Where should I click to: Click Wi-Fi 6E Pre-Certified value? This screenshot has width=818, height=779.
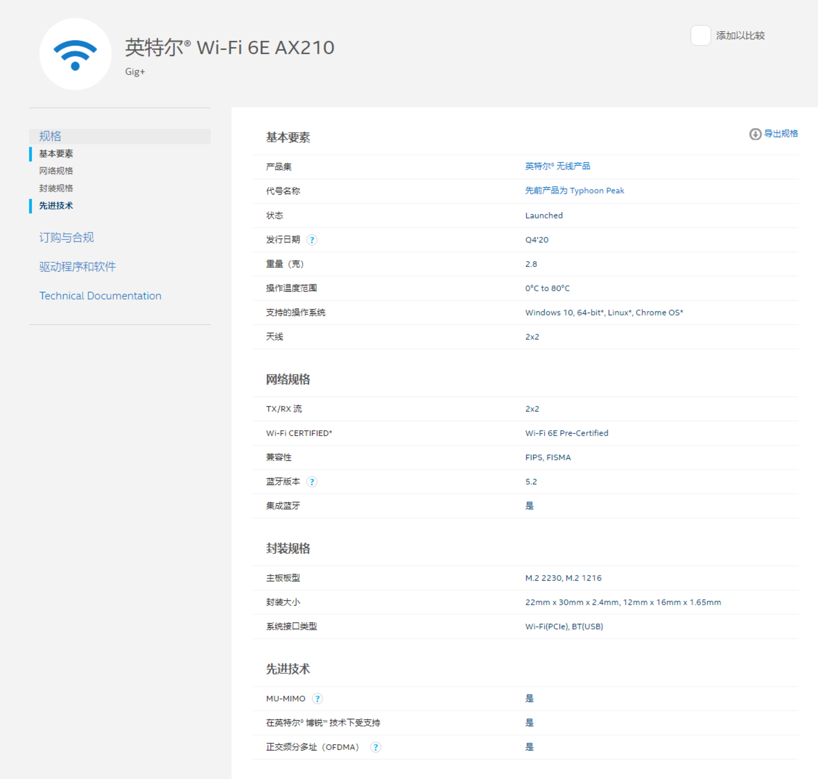pos(566,433)
